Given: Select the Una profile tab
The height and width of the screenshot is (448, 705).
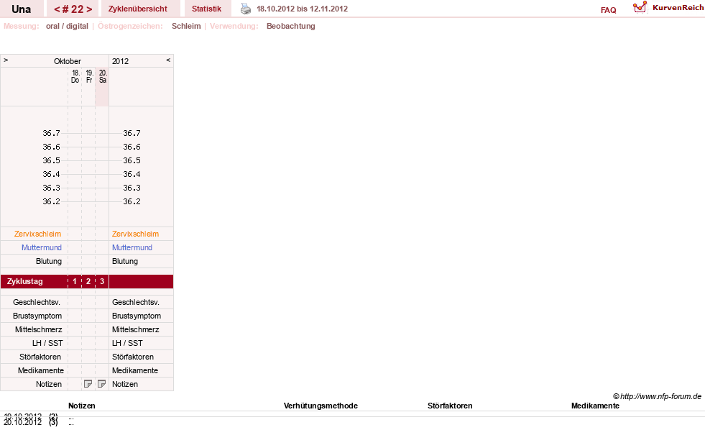Looking at the screenshot, I should point(22,9).
